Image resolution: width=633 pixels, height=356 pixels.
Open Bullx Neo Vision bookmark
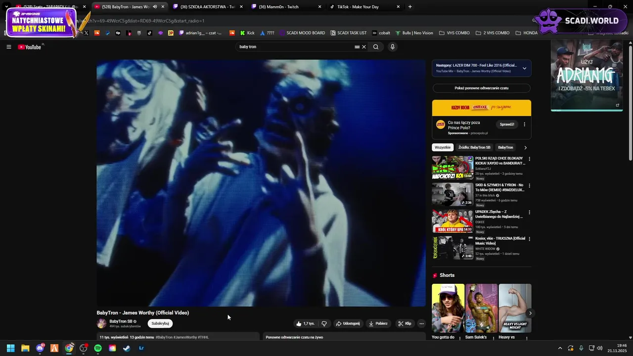tap(414, 33)
